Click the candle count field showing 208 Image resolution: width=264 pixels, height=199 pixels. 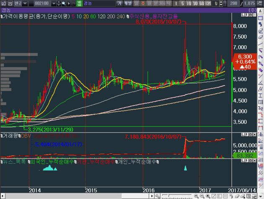pos(233,3)
